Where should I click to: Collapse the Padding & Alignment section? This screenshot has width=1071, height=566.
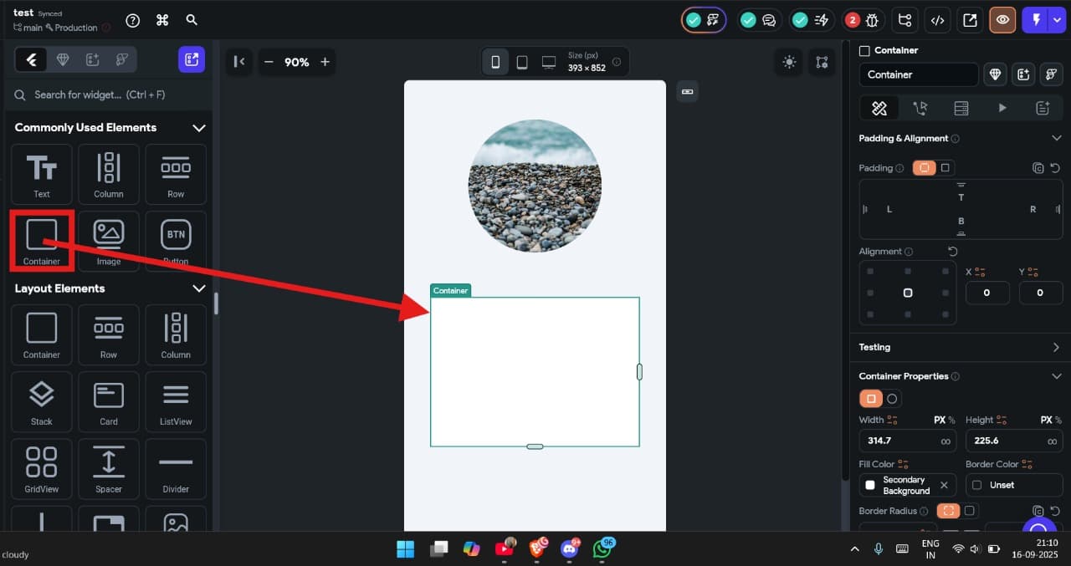[x=1056, y=138]
